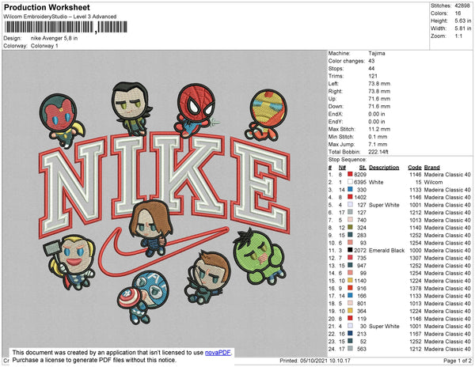Click the Max Stitch value 11.2 mm
Viewport: 475px width, 367px height.
tap(379, 129)
